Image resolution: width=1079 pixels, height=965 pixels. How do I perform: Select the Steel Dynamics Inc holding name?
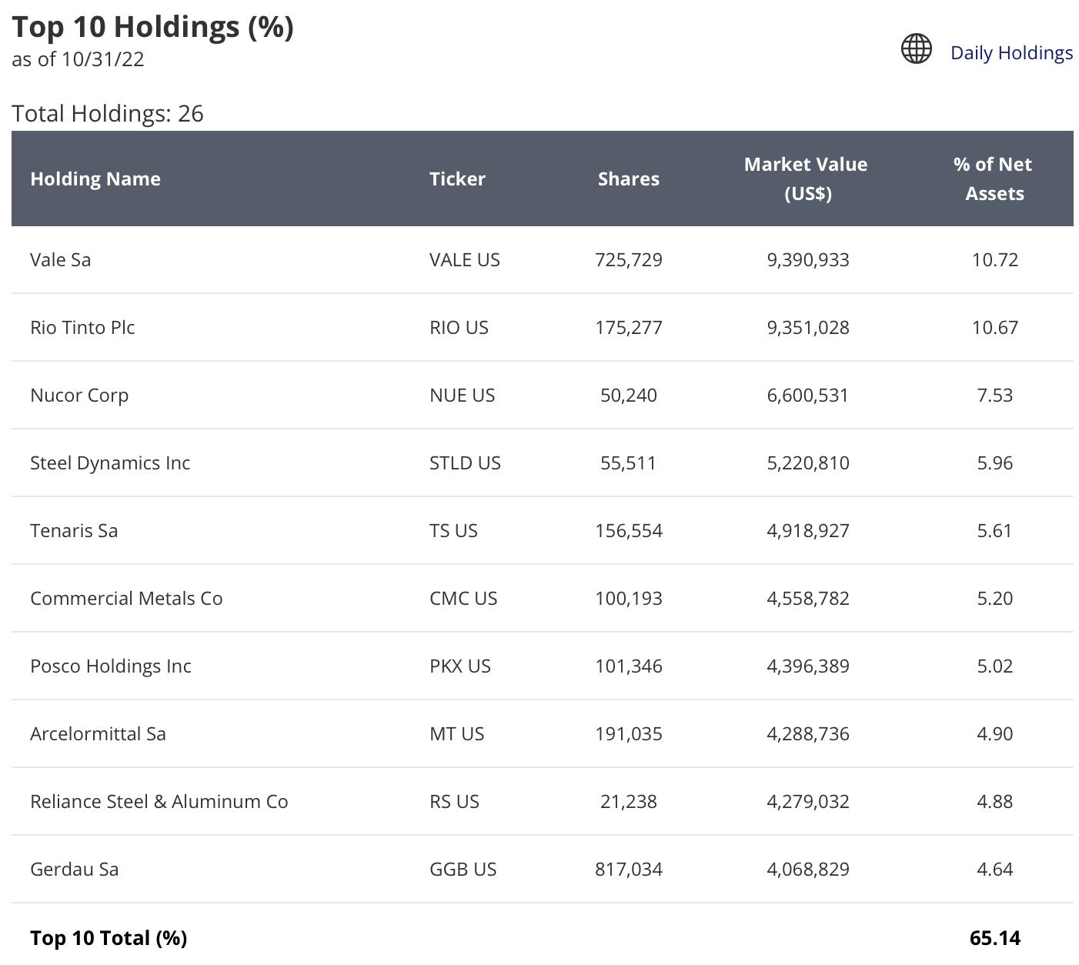pos(110,462)
